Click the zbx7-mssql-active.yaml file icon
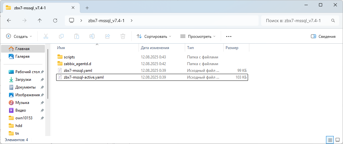This screenshot has width=343, height=144. [x=60, y=77]
